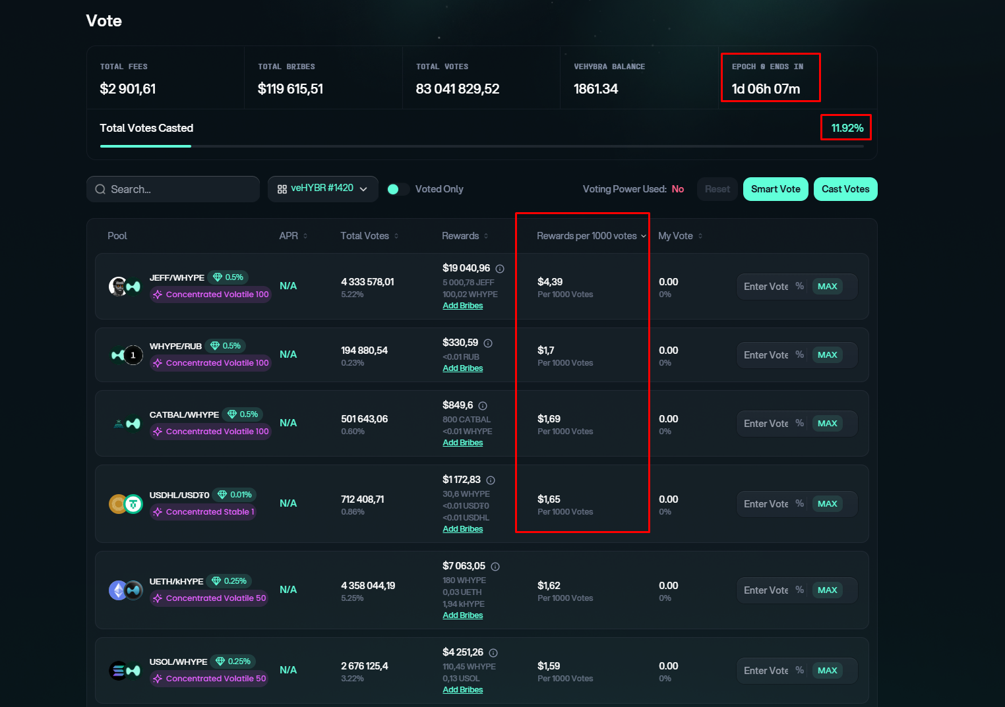Screen dimensions: 1005x707
Task: Click the JEFF/WHYPE pool token icon
Action: 125,287
